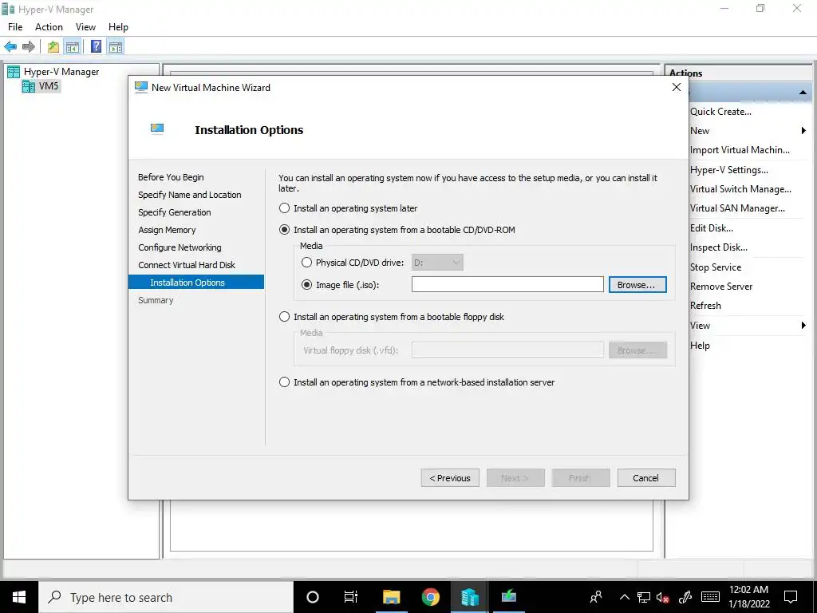
Task: Toggle the Show/Hide console tree icon
Action: coord(72,47)
